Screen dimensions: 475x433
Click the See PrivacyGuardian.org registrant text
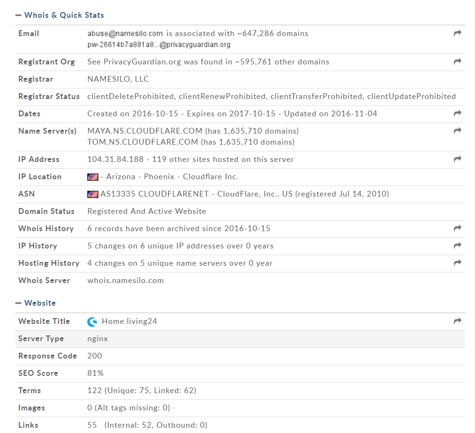(134, 62)
